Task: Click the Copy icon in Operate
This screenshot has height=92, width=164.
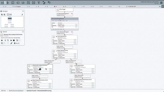Action: pyautogui.click(x=2, y=43)
